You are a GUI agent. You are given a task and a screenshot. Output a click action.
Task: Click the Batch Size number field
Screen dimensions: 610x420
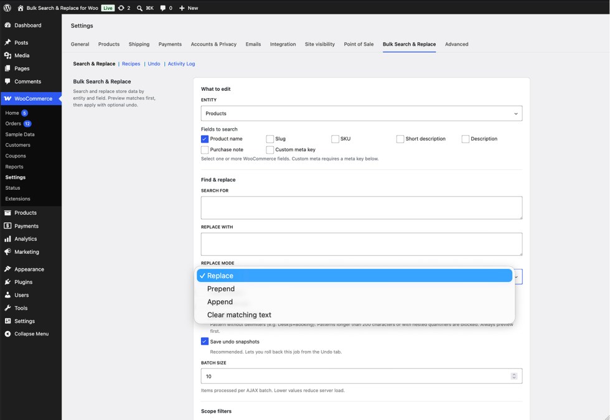[362, 376]
